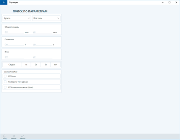180x140 pixels.
Task: Check the ЖК Котельники южное (Демо) checkbox
Action: (5, 87)
